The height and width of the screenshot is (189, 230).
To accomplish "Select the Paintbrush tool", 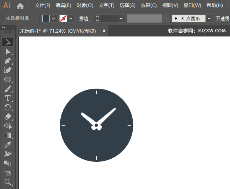I will (x=8, y=89).
